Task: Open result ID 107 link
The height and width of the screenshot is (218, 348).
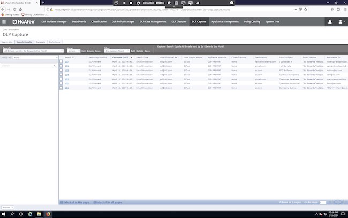Action: coord(66,61)
